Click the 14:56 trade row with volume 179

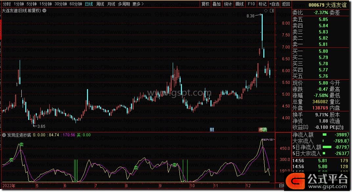pyautogui.click(x=320, y=161)
